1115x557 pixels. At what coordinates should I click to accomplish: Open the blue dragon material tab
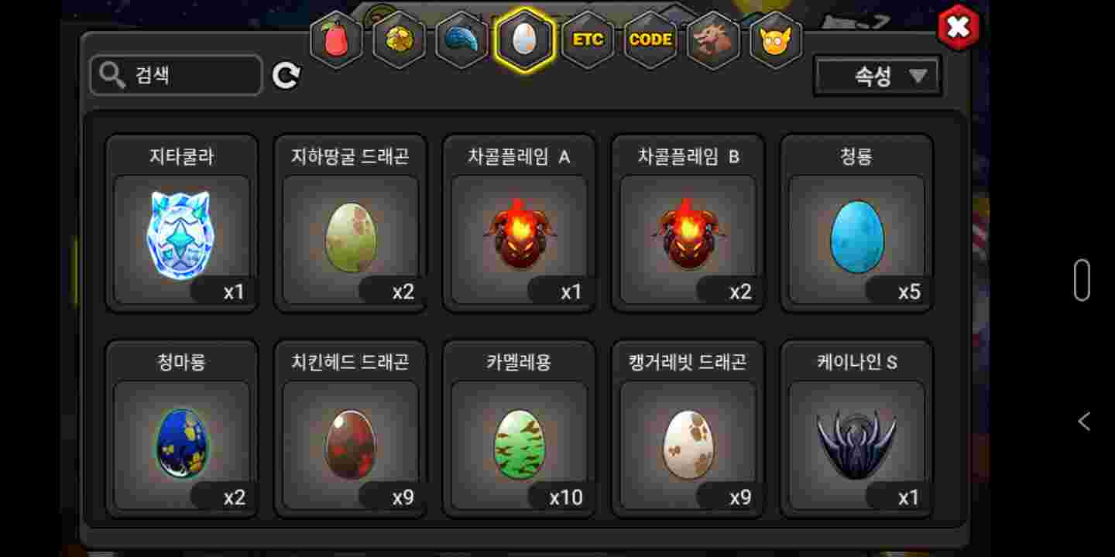(x=462, y=40)
